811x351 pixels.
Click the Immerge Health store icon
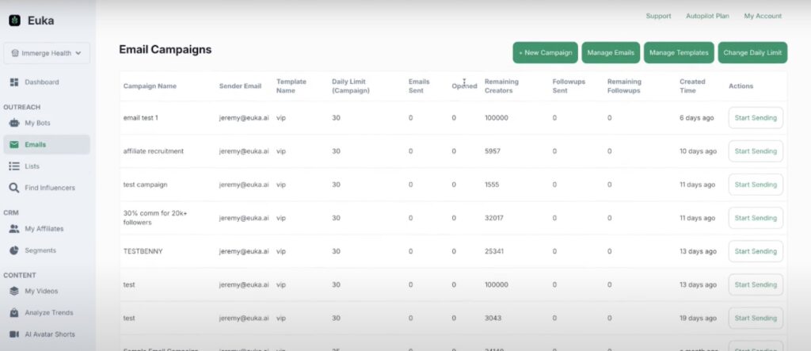tap(14, 53)
